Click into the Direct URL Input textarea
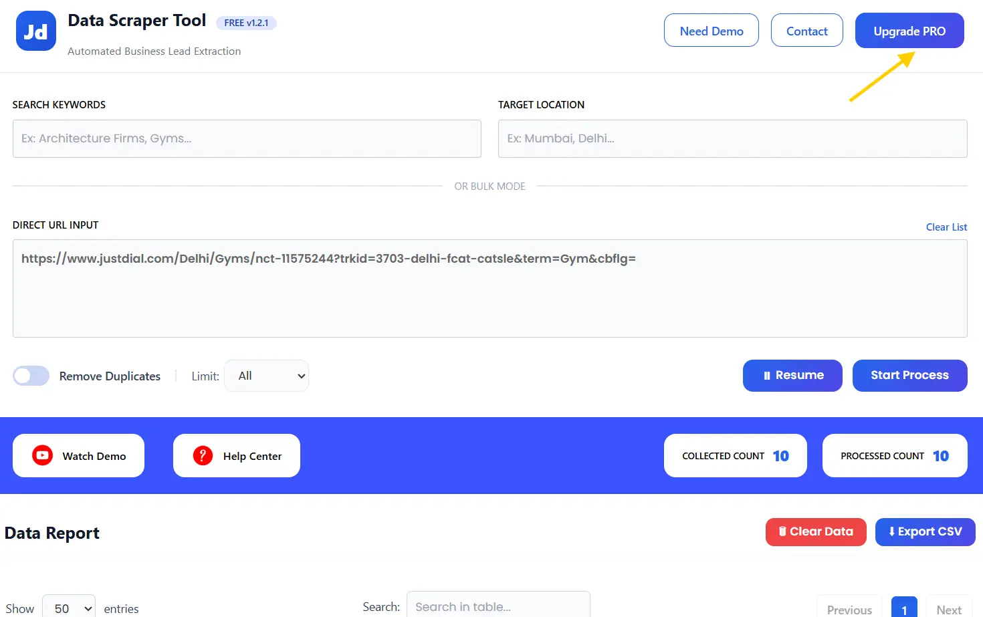983x617 pixels. point(489,288)
